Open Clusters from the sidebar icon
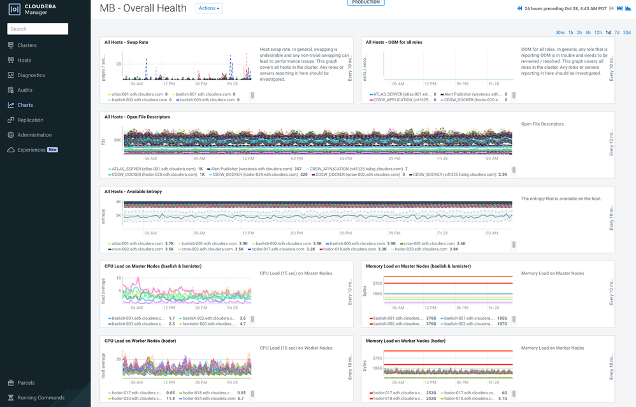 tap(11, 45)
